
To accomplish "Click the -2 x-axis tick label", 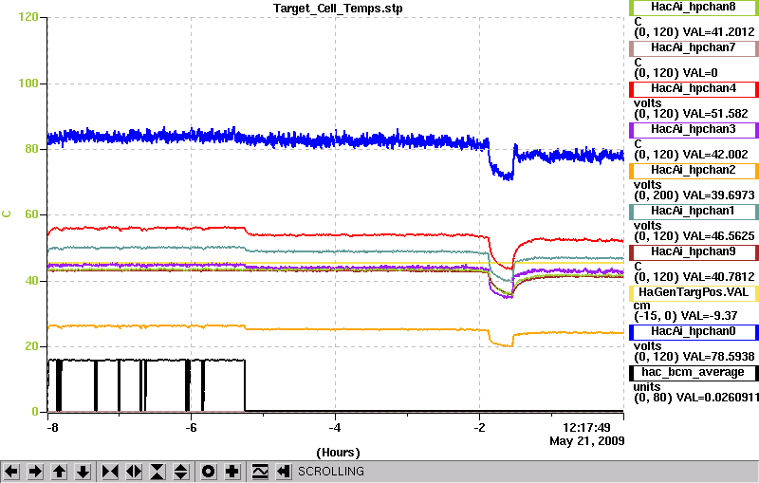I will coord(479,428).
